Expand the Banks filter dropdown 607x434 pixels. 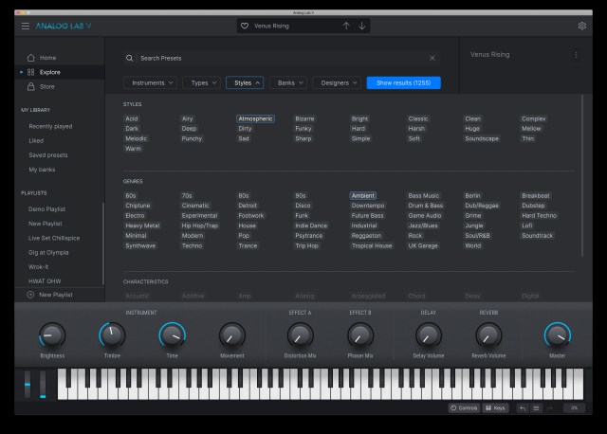(288, 82)
